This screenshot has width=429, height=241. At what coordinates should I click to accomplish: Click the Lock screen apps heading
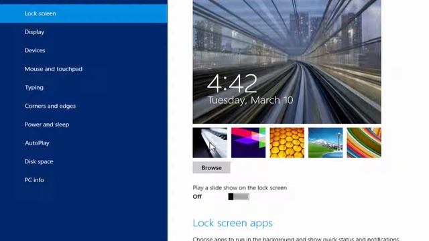233,223
